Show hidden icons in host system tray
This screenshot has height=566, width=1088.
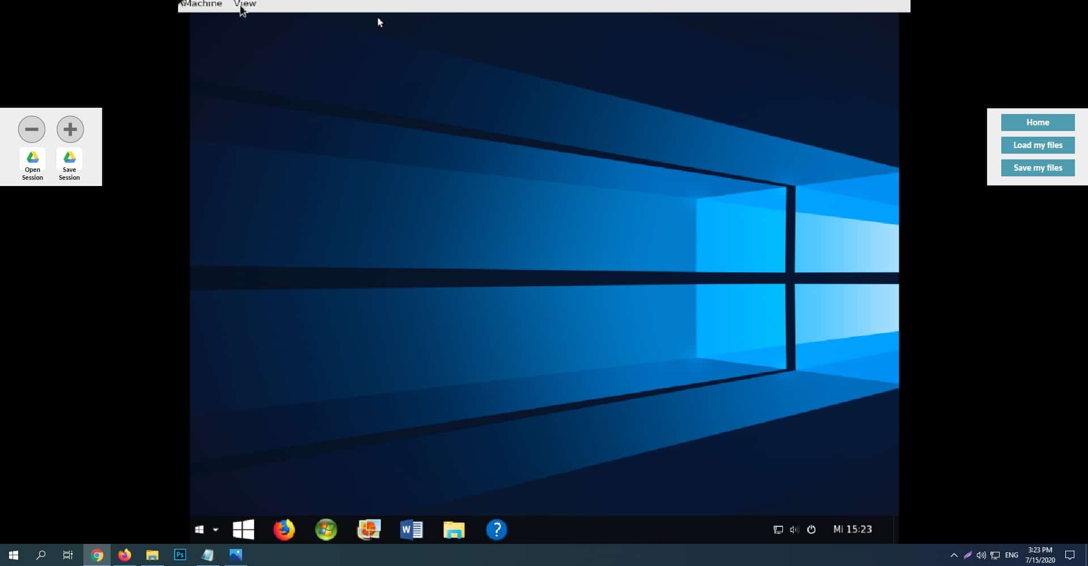[x=954, y=555]
